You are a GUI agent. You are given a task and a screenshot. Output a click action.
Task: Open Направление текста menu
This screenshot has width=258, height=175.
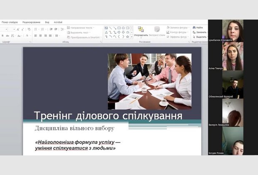tap(81, 27)
